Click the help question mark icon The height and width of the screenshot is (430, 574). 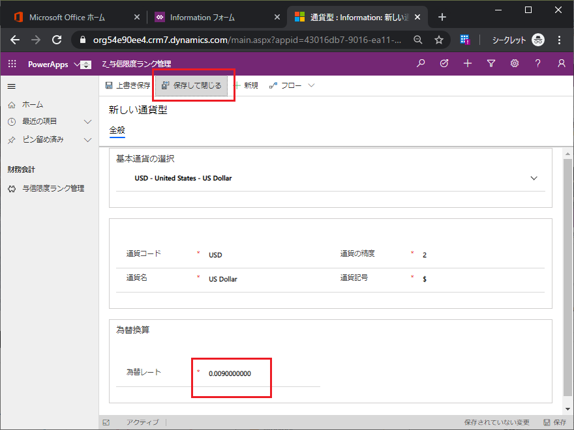[x=538, y=64]
